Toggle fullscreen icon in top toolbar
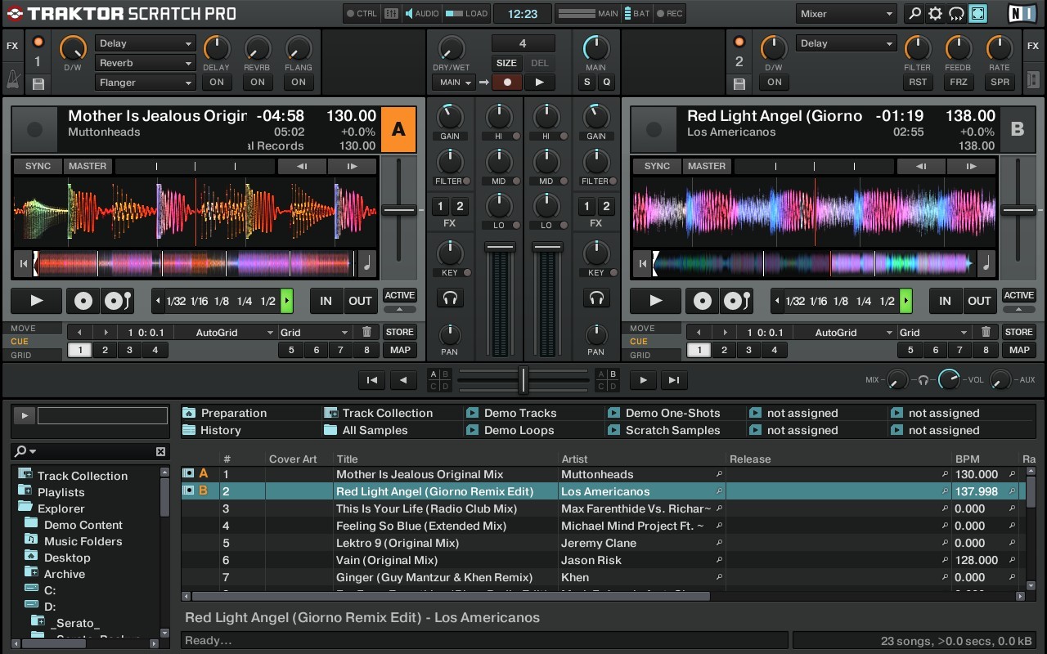Image resolution: width=1047 pixels, height=654 pixels. 977,13
